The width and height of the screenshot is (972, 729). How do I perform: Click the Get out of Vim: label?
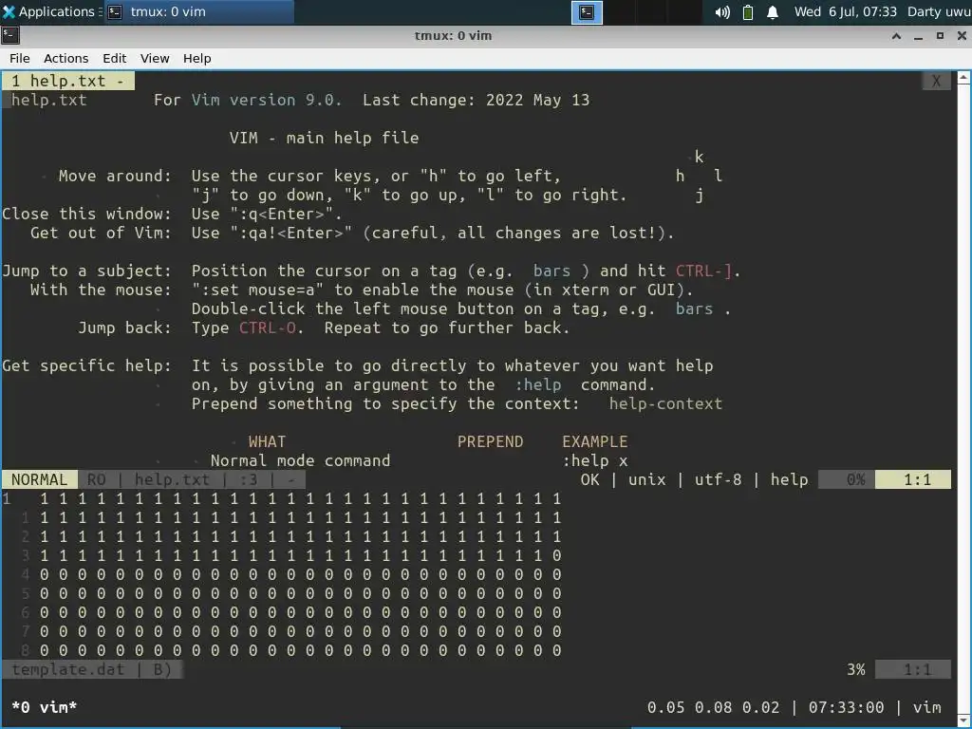click(x=101, y=234)
